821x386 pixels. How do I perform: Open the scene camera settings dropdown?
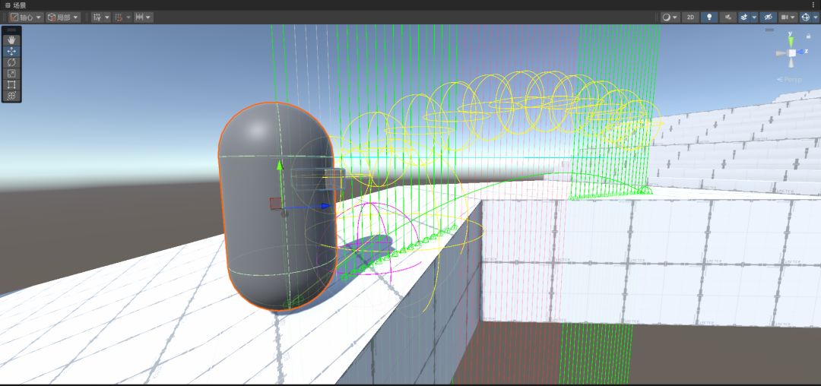click(788, 17)
